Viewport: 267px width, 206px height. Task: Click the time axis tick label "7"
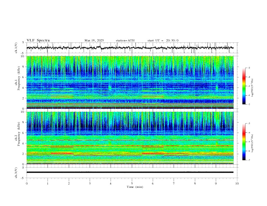tap(174, 183)
